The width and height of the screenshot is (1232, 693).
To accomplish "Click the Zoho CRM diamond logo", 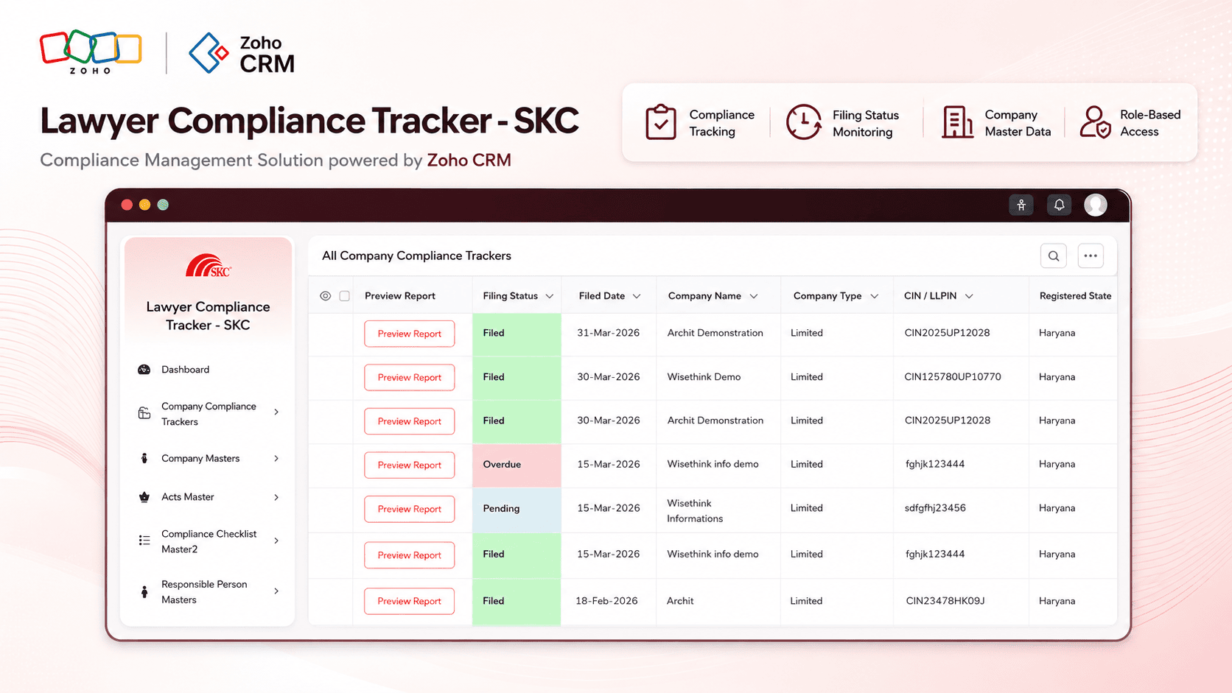I will pyautogui.click(x=209, y=53).
